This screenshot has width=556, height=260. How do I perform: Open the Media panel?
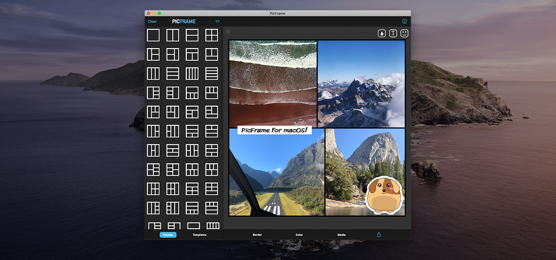(341, 235)
